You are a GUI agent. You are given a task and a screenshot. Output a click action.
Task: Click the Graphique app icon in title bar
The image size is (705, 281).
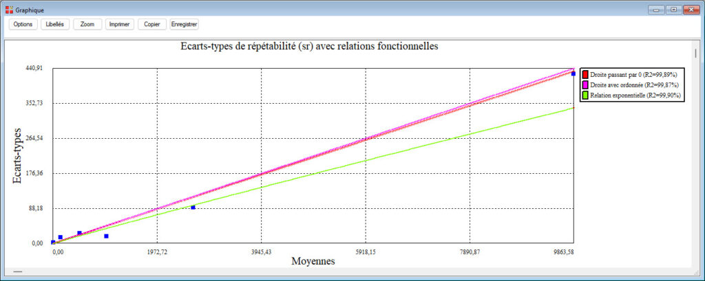(x=8, y=9)
